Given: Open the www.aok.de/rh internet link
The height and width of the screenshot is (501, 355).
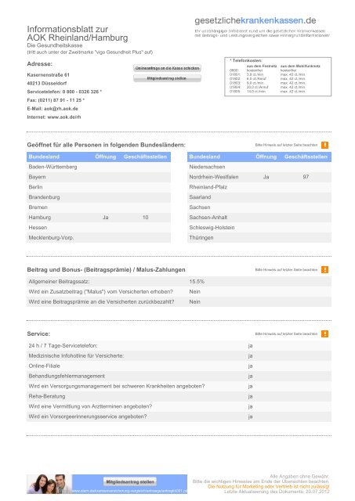Looking at the screenshot, I should (x=64, y=117).
